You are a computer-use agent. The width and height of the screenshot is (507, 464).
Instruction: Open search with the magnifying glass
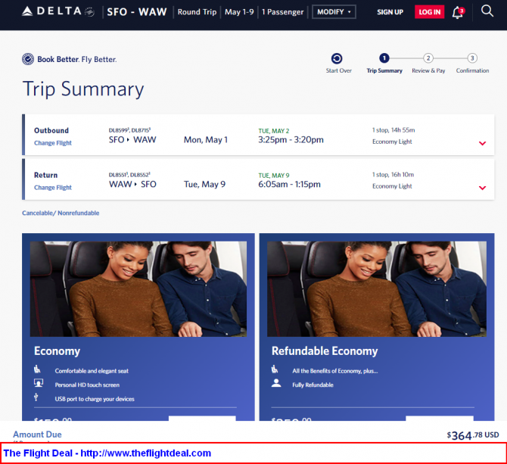coord(487,11)
